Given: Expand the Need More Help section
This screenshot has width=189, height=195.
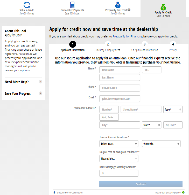Looking at the screenshot, I should 40,82.
